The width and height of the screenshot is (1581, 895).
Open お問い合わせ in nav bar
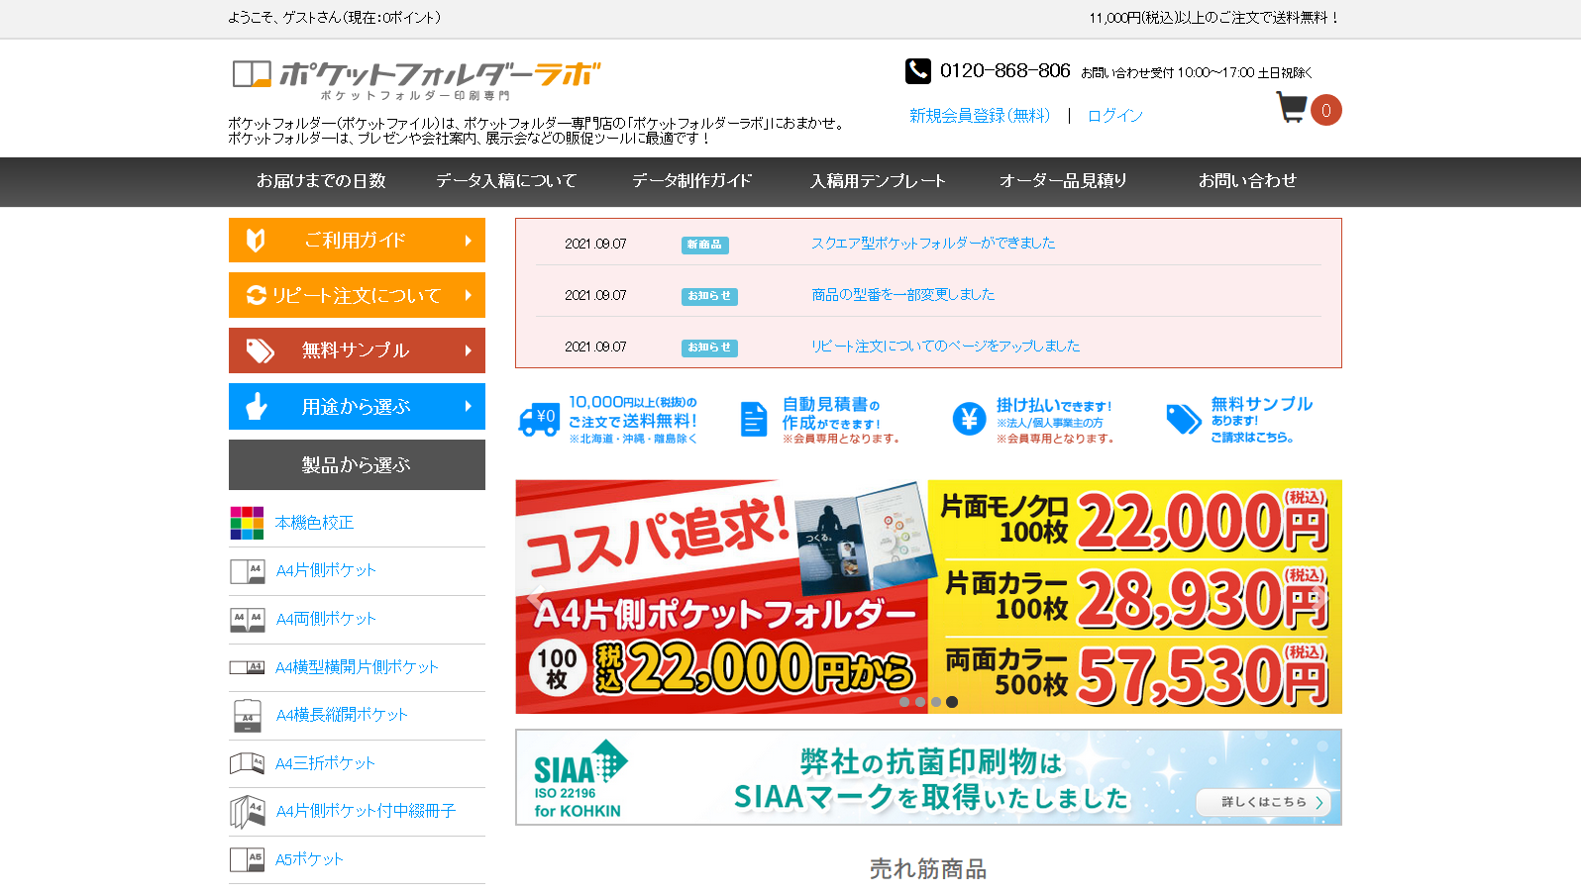tap(1247, 181)
